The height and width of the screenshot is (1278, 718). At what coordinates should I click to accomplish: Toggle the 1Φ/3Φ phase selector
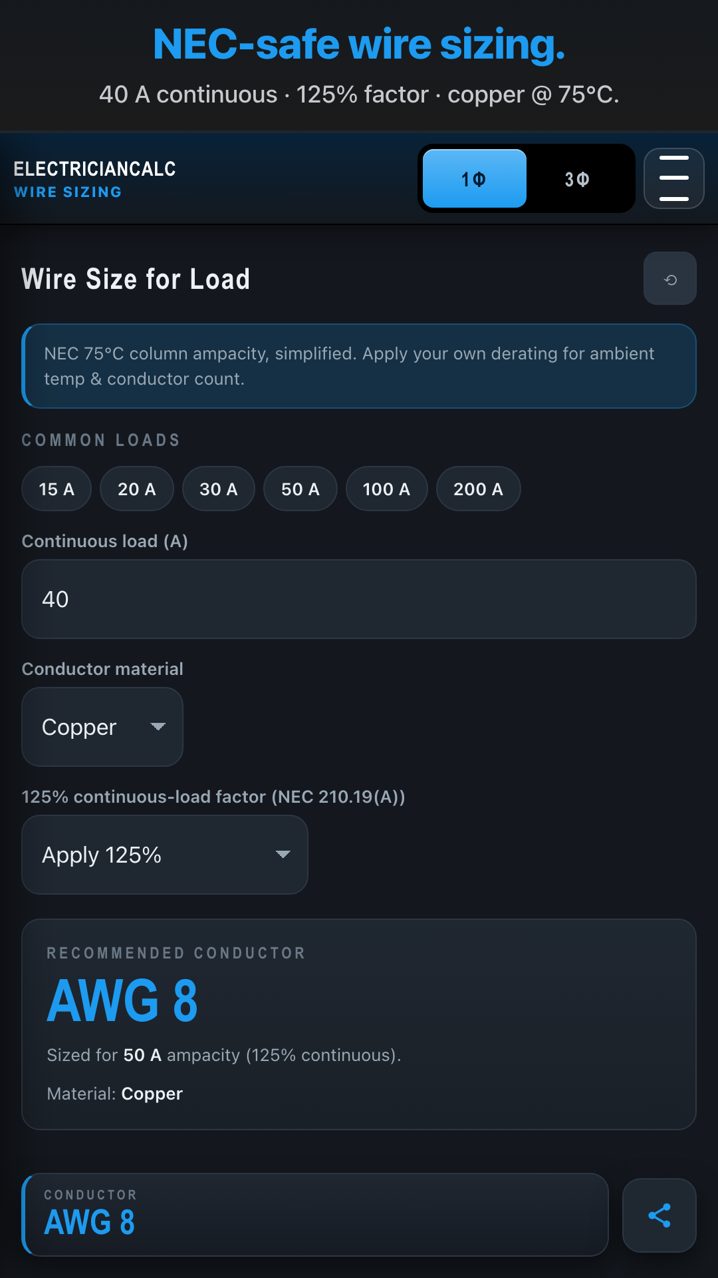click(527, 178)
